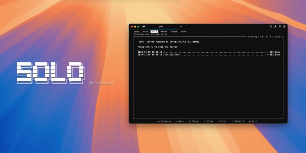
Task: Pause the output using Pause hotkey label
Action: [x=194, y=121]
